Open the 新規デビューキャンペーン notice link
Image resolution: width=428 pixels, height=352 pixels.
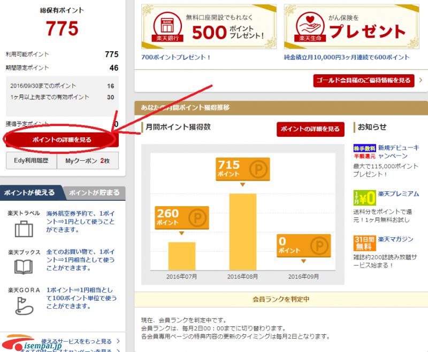[399, 152]
